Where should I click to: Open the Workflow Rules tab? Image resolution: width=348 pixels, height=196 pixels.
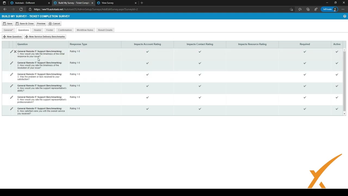[85, 30]
